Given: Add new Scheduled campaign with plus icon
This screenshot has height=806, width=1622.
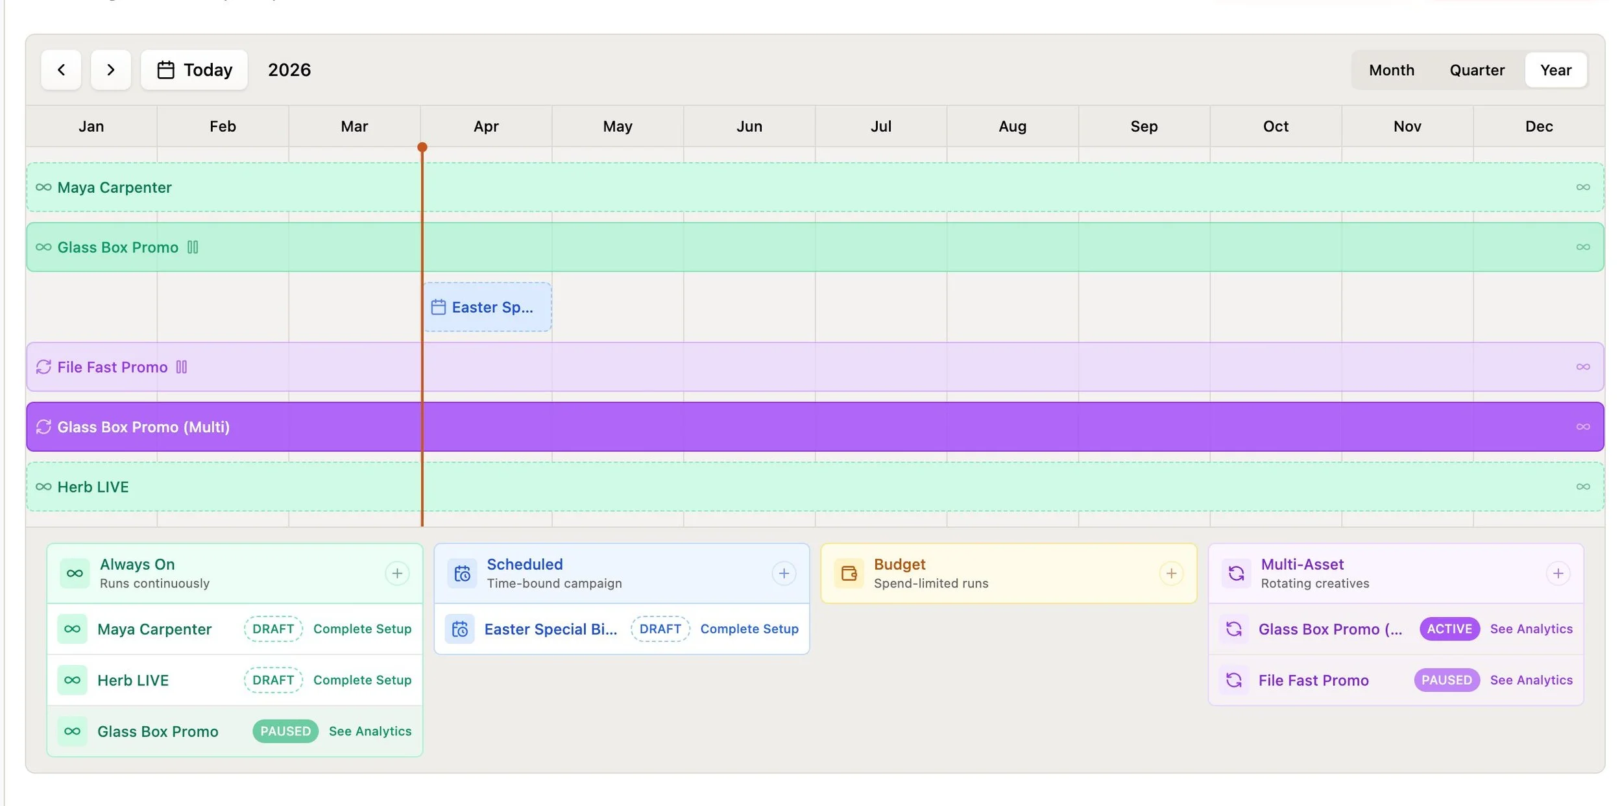Looking at the screenshot, I should pos(784,573).
